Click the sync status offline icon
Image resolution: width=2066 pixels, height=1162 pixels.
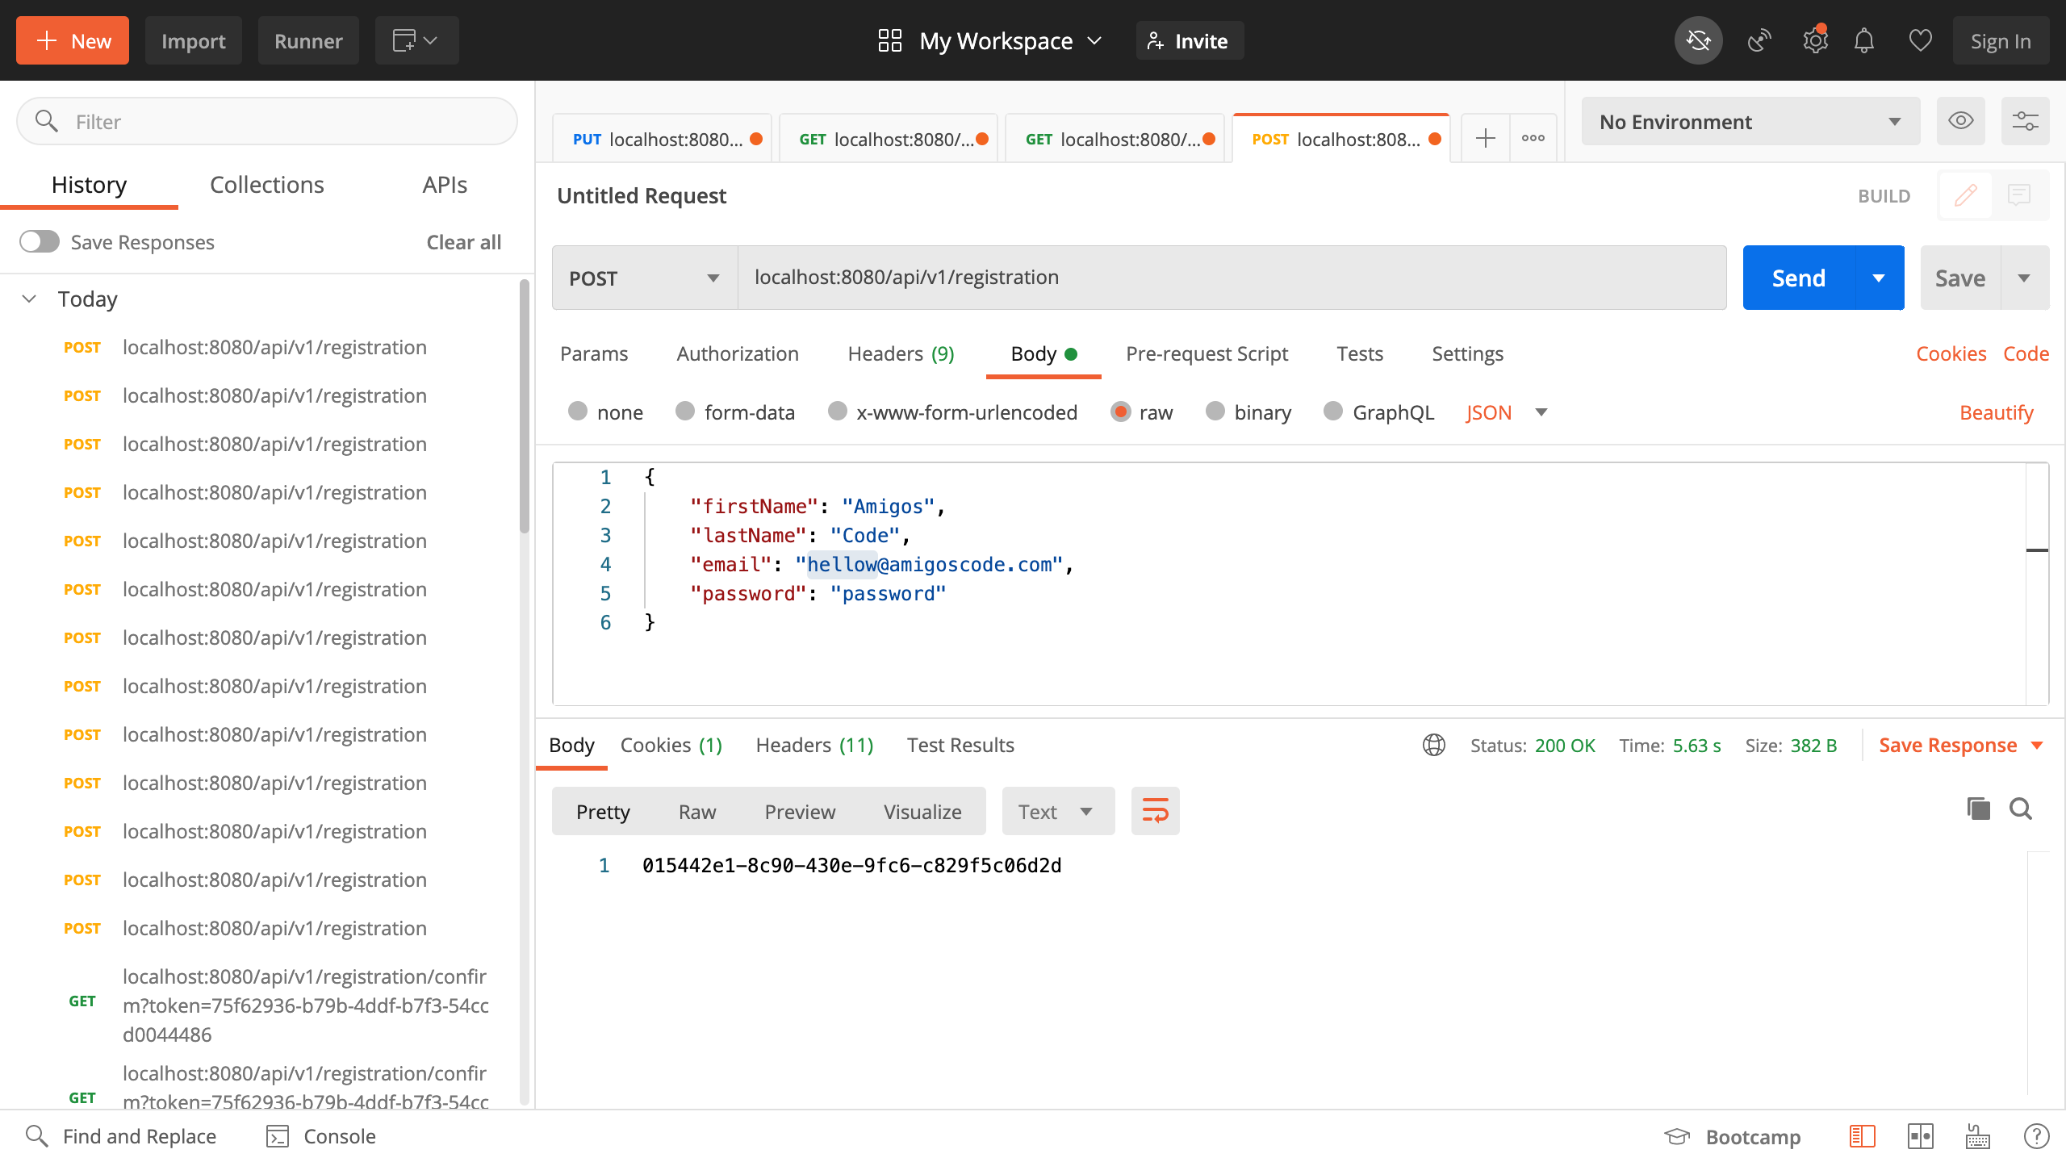1698,40
